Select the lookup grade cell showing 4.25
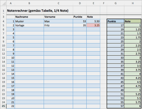Image resolution: width=142 pixels, height=109 pixels. click(133, 78)
